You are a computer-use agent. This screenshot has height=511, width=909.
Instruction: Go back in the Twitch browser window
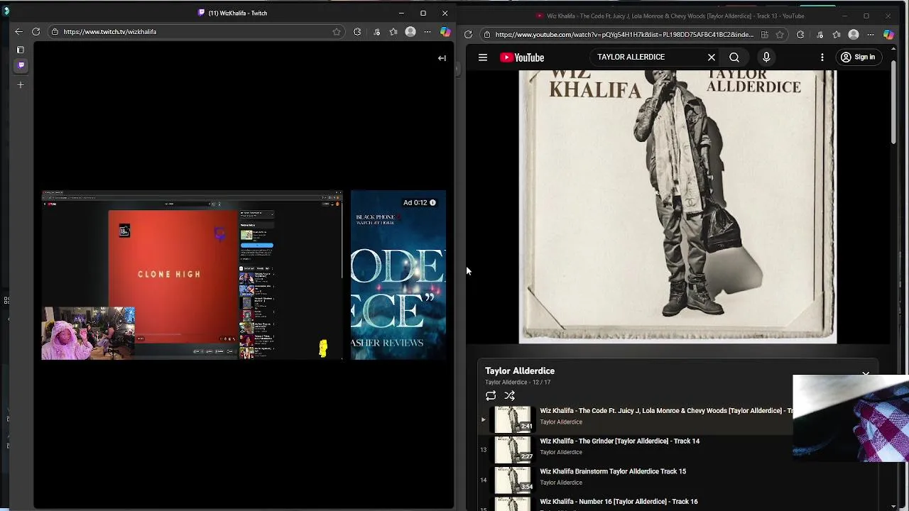point(18,31)
